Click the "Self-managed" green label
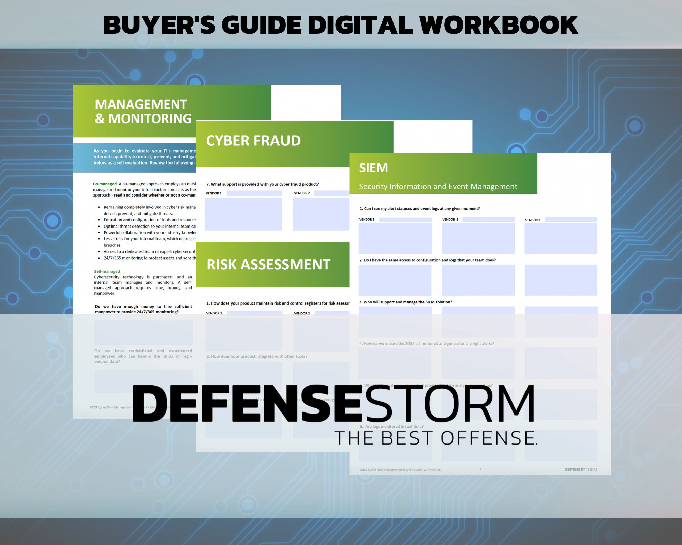 [x=107, y=271]
